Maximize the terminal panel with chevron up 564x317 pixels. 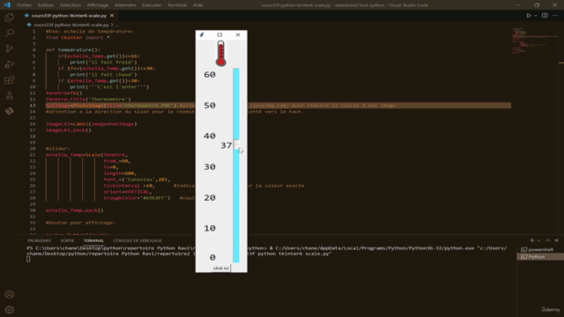click(548, 240)
